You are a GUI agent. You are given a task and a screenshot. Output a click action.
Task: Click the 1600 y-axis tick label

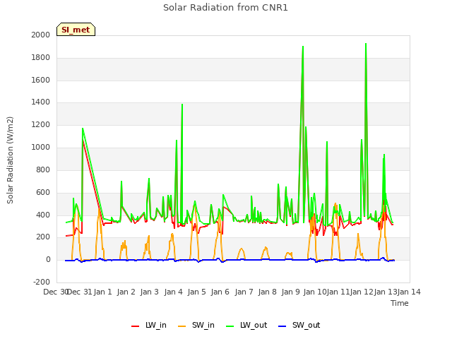(x=41, y=80)
